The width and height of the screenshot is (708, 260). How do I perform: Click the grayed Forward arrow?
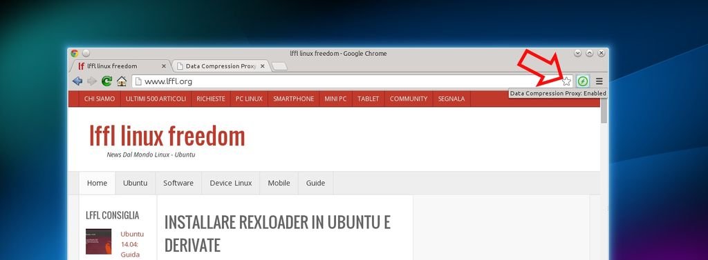[x=92, y=81]
